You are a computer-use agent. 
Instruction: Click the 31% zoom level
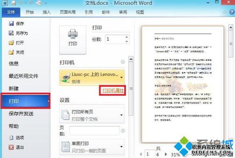[175, 154]
